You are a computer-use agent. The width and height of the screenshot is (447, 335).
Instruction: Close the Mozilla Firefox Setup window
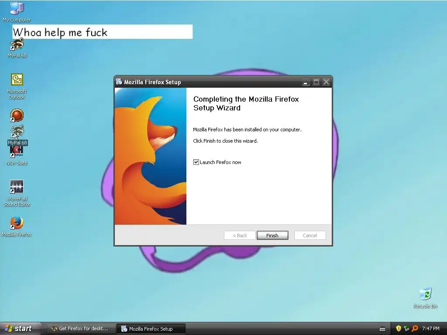click(326, 82)
